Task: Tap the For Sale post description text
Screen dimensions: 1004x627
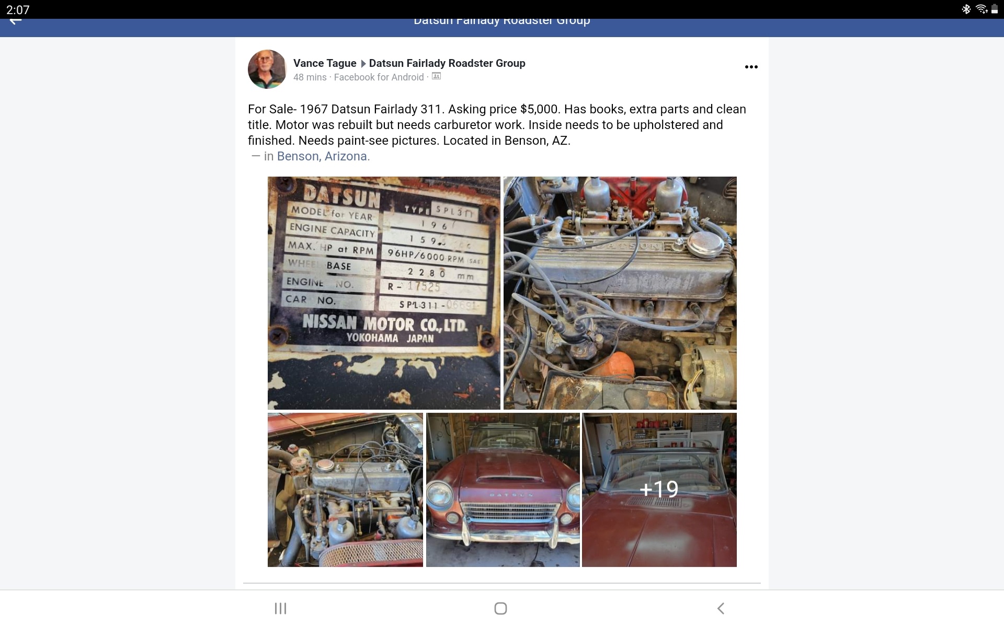Action: click(497, 125)
